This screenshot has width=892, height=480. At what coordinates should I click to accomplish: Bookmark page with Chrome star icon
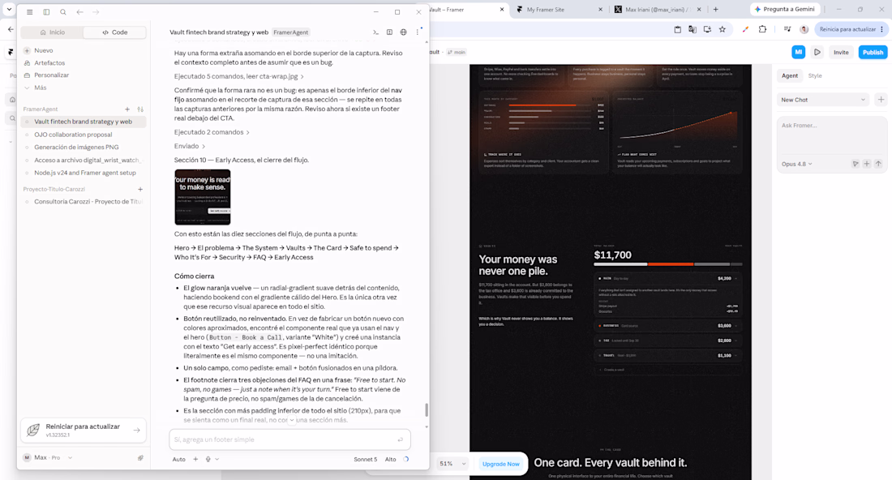pos(723,29)
